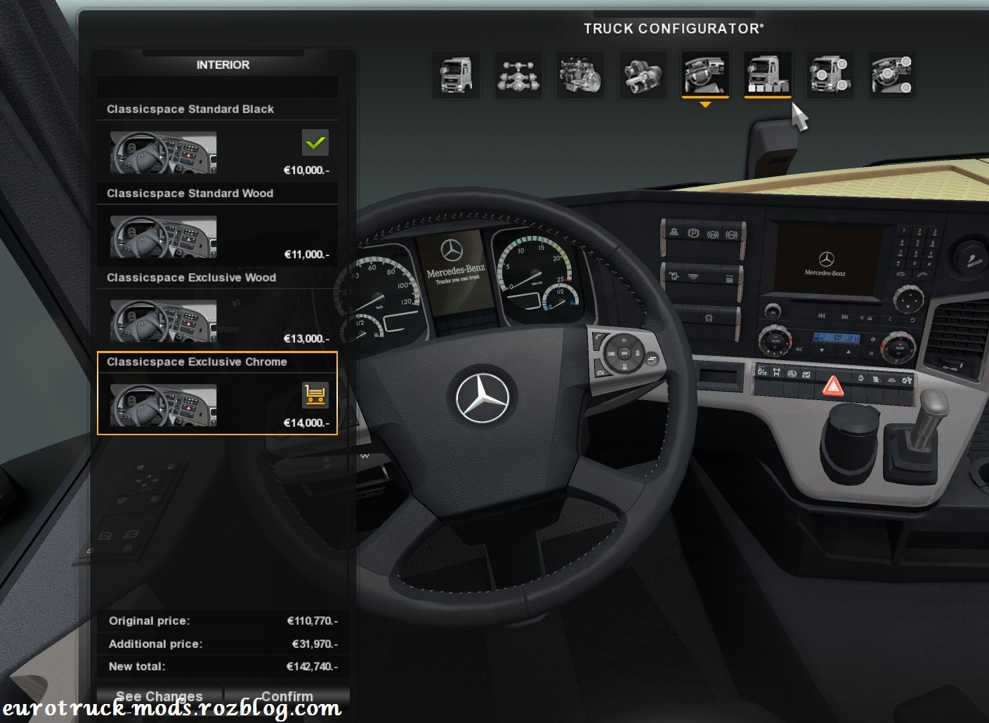The image size is (989, 723).
Task: Click the €10,000 price
Action: point(306,170)
